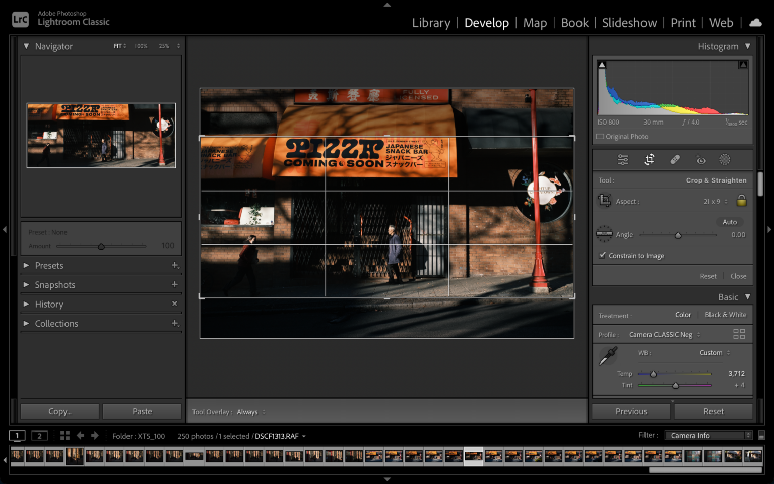The height and width of the screenshot is (484, 774).
Task: Open the Slideshow module
Action: click(x=629, y=23)
